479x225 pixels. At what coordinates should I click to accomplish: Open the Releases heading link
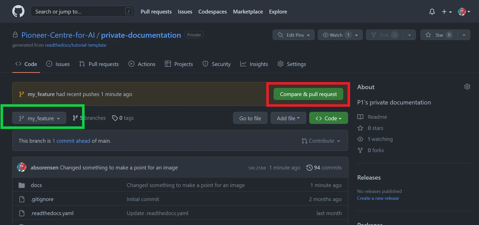(369, 178)
